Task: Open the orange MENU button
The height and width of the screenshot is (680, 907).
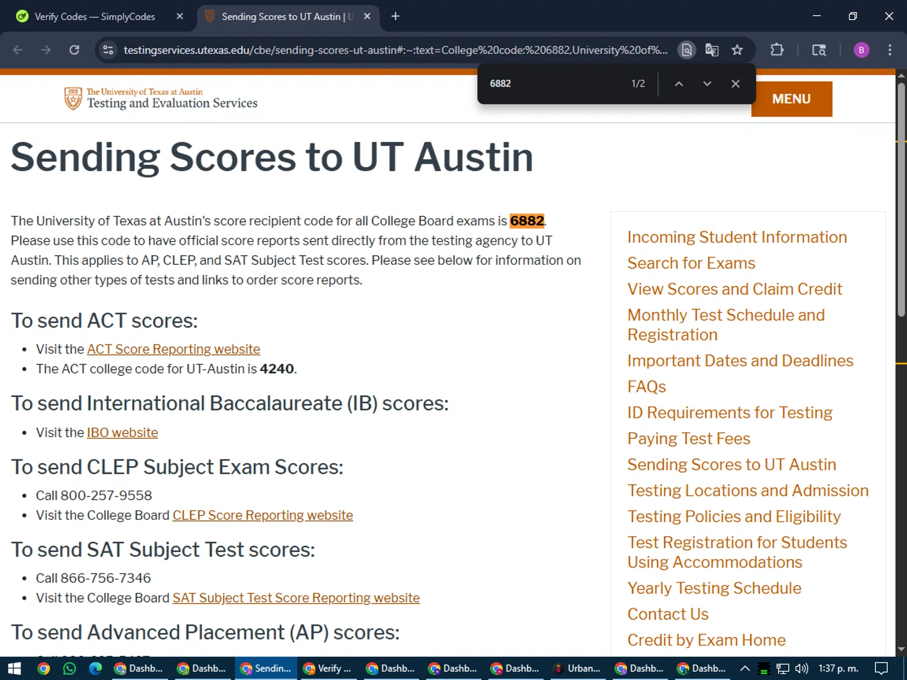Action: click(792, 99)
